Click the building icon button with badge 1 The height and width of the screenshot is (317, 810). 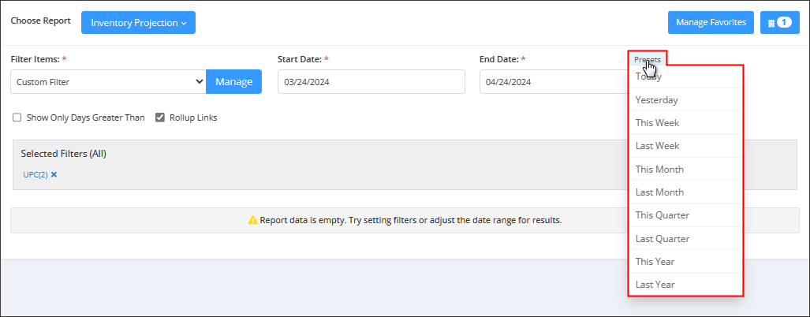[779, 23]
